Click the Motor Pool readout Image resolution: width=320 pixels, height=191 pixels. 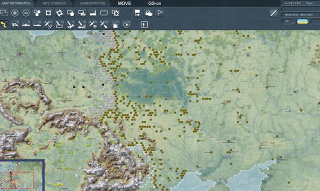[x=301, y=15]
